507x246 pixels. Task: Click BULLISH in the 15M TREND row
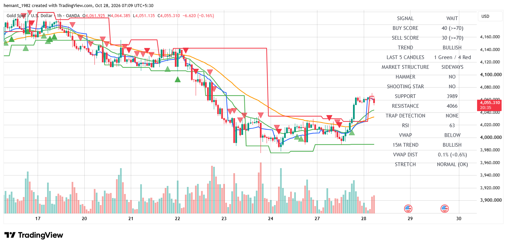[452, 145]
